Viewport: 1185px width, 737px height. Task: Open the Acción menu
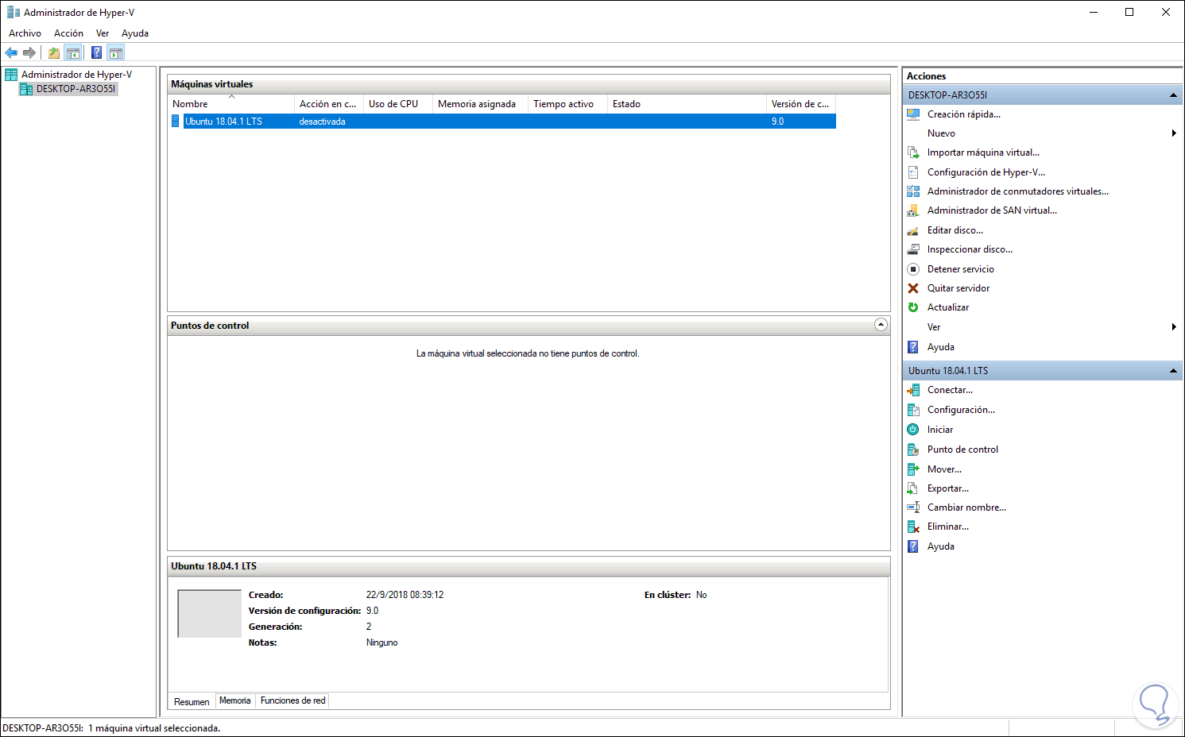[x=68, y=33]
